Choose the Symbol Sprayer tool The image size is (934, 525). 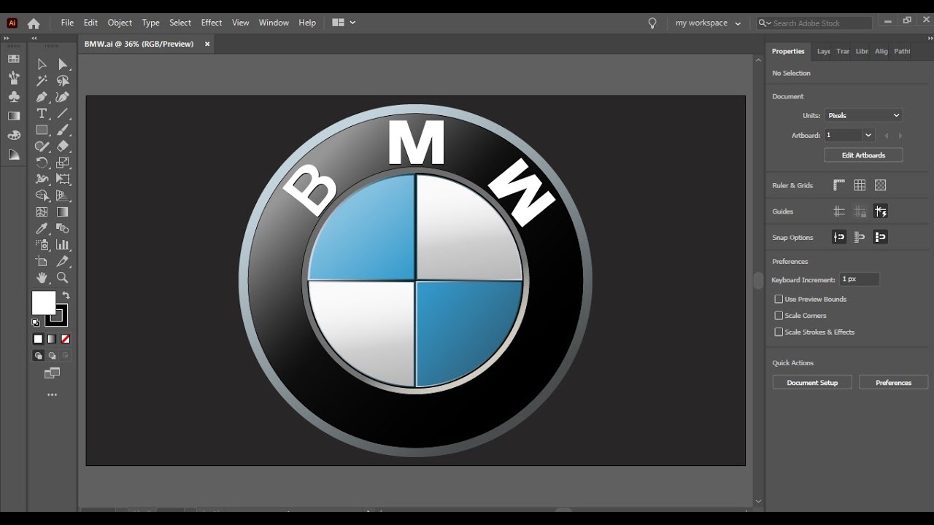pyautogui.click(x=42, y=245)
